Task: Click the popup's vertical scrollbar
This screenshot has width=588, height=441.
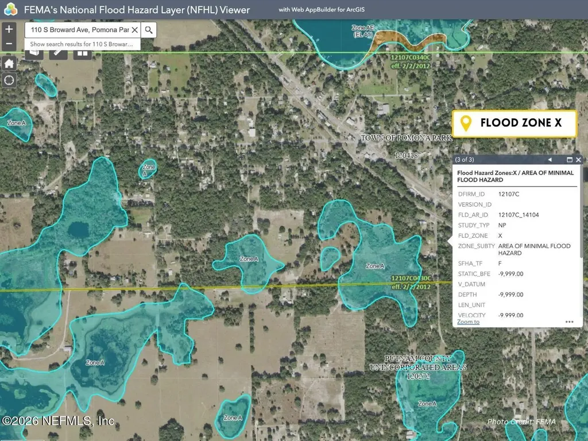Action: pos(581,211)
